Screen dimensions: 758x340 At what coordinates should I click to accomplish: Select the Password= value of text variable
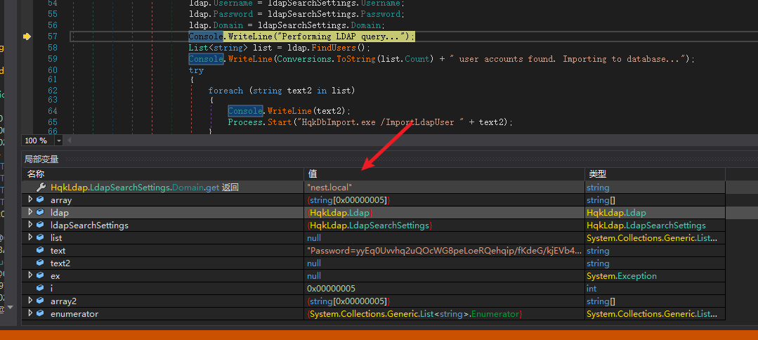[x=444, y=251]
